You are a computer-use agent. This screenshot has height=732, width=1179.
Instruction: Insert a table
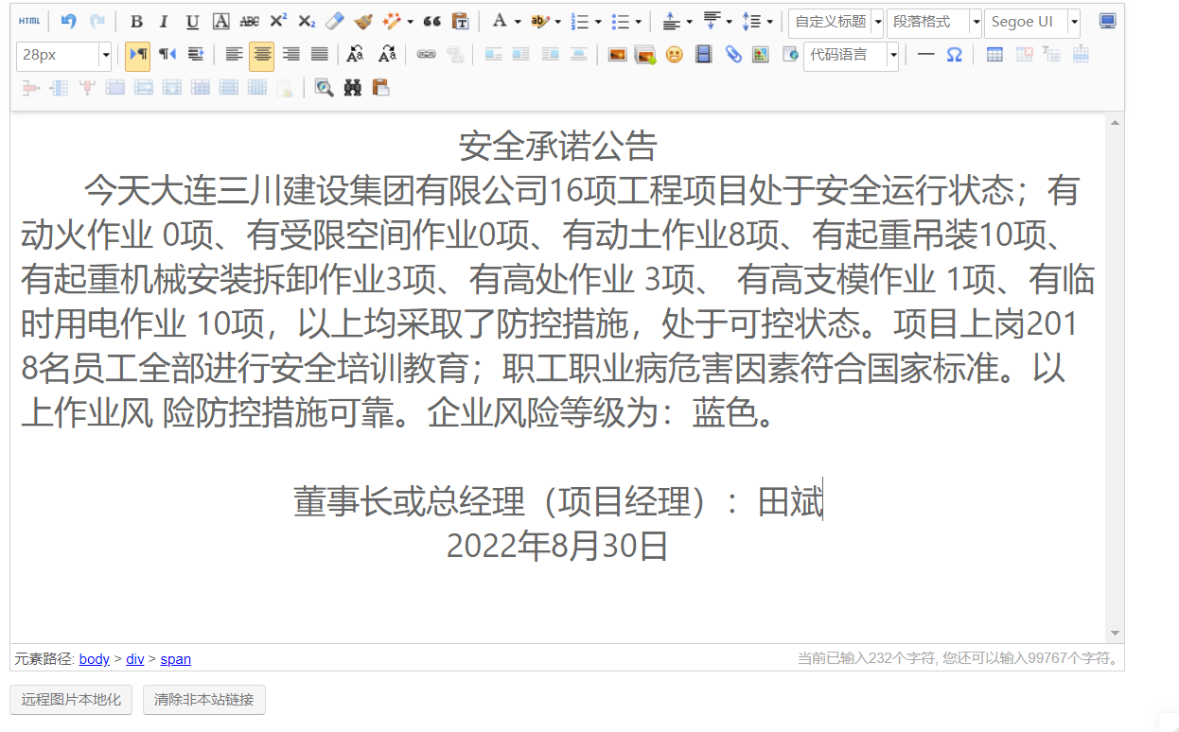994,55
